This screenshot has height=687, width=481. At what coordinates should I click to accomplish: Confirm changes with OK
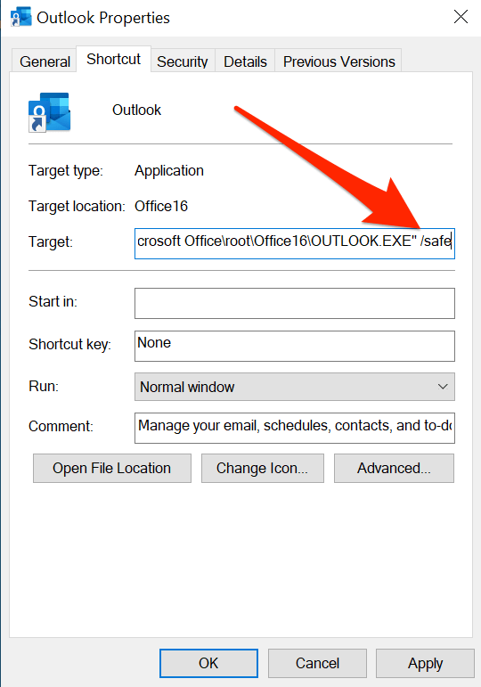click(208, 663)
